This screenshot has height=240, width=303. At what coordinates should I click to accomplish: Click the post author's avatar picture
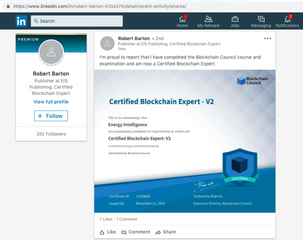coord(107,43)
